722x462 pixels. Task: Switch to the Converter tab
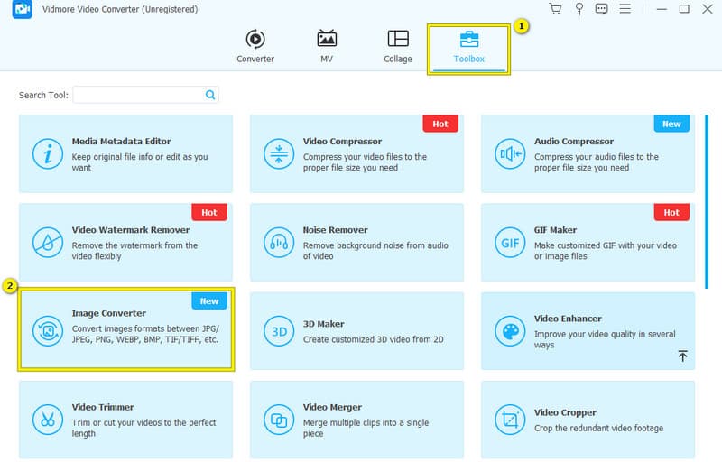tap(255, 47)
